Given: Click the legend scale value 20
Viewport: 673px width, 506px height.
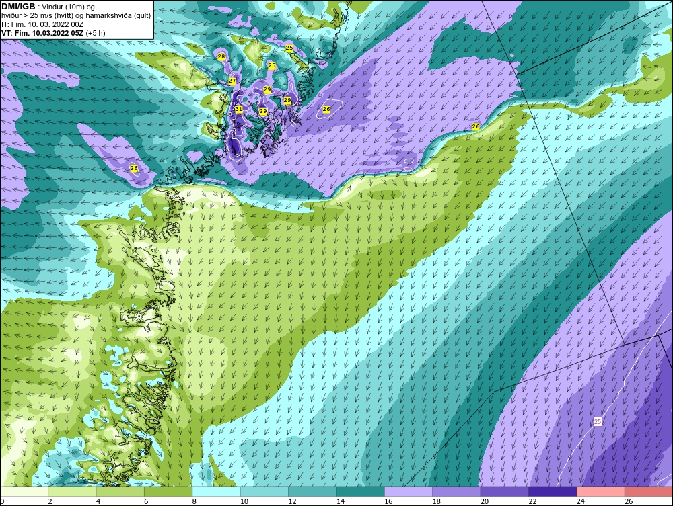Looking at the screenshot, I should click(485, 501).
